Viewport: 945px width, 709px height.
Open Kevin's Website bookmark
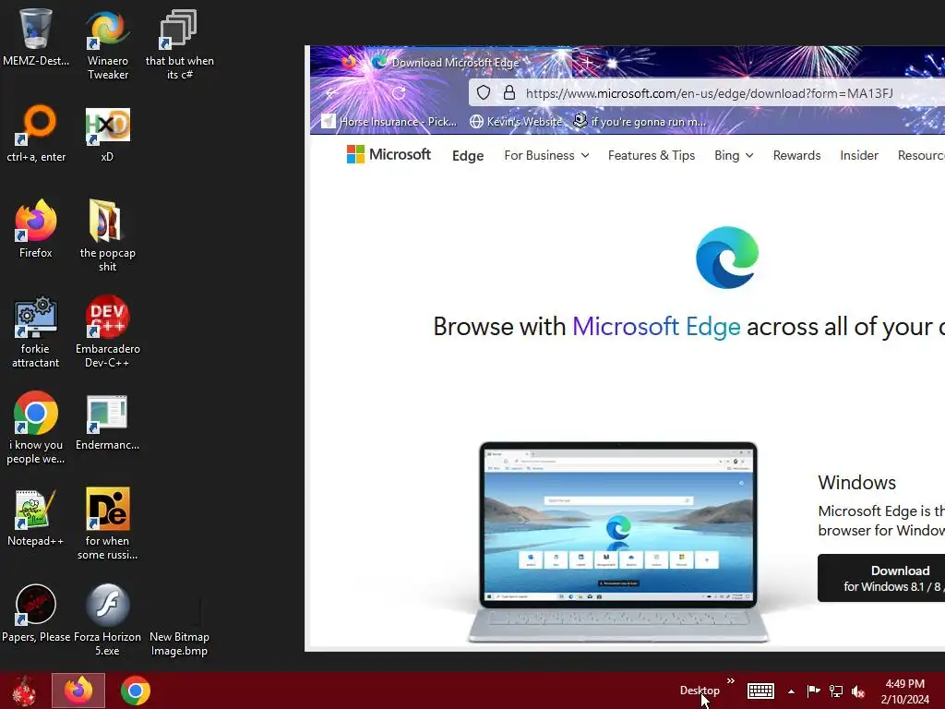coord(516,121)
